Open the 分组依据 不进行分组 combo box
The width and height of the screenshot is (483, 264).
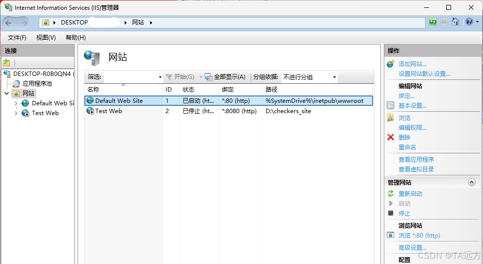pos(309,77)
